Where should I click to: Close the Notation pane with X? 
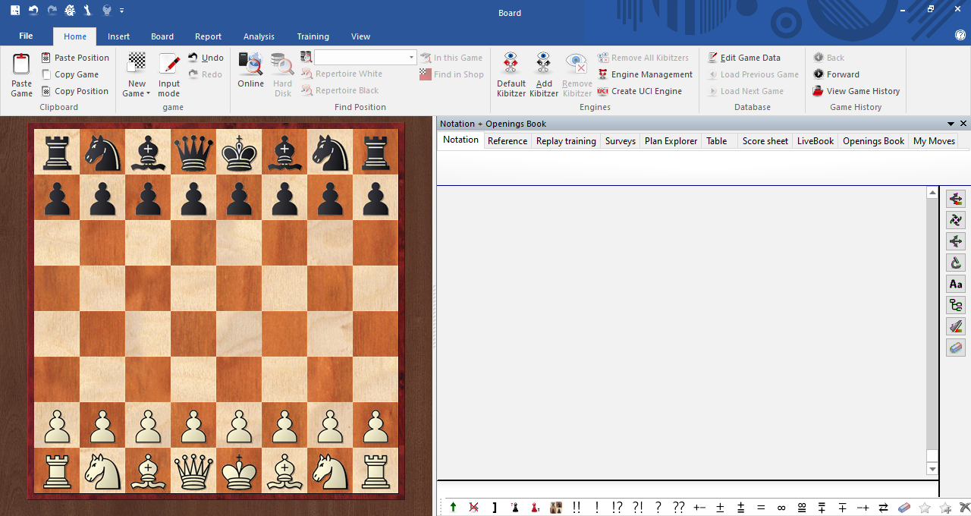point(963,124)
